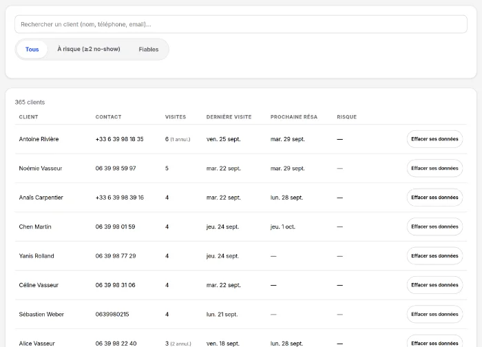Erase data for Noémie Vasseur
Image resolution: width=482 pixels, height=347 pixels.
point(434,168)
